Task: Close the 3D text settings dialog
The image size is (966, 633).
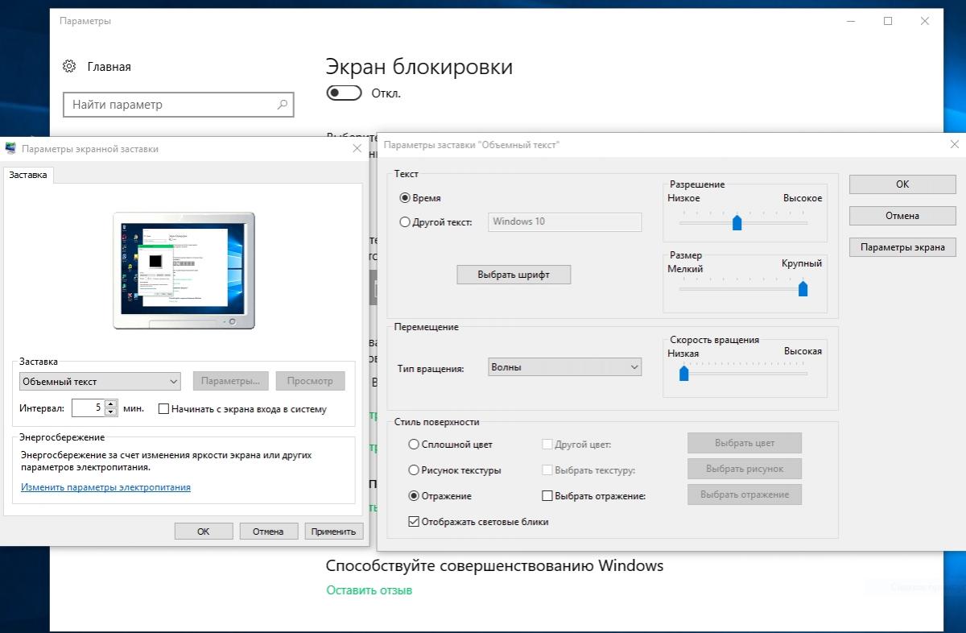Action: (x=955, y=145)
